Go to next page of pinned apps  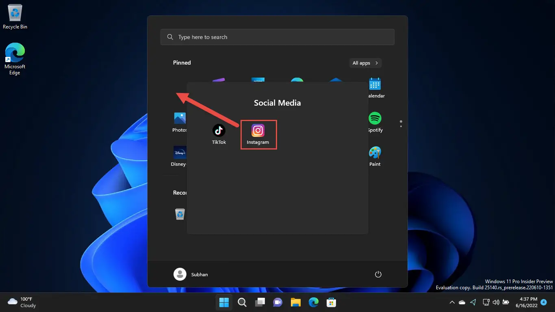401,126
